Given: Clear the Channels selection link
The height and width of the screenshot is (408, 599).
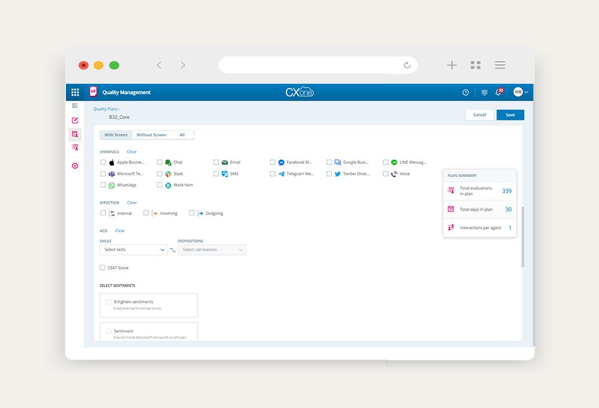Looking at the screenshot, I should click(132, 152).
